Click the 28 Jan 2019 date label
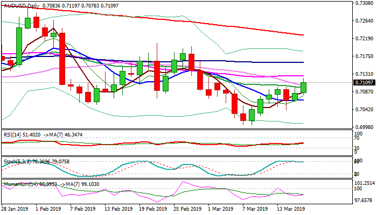This screenshot has width=377, height=215. [x=15, y=208]
